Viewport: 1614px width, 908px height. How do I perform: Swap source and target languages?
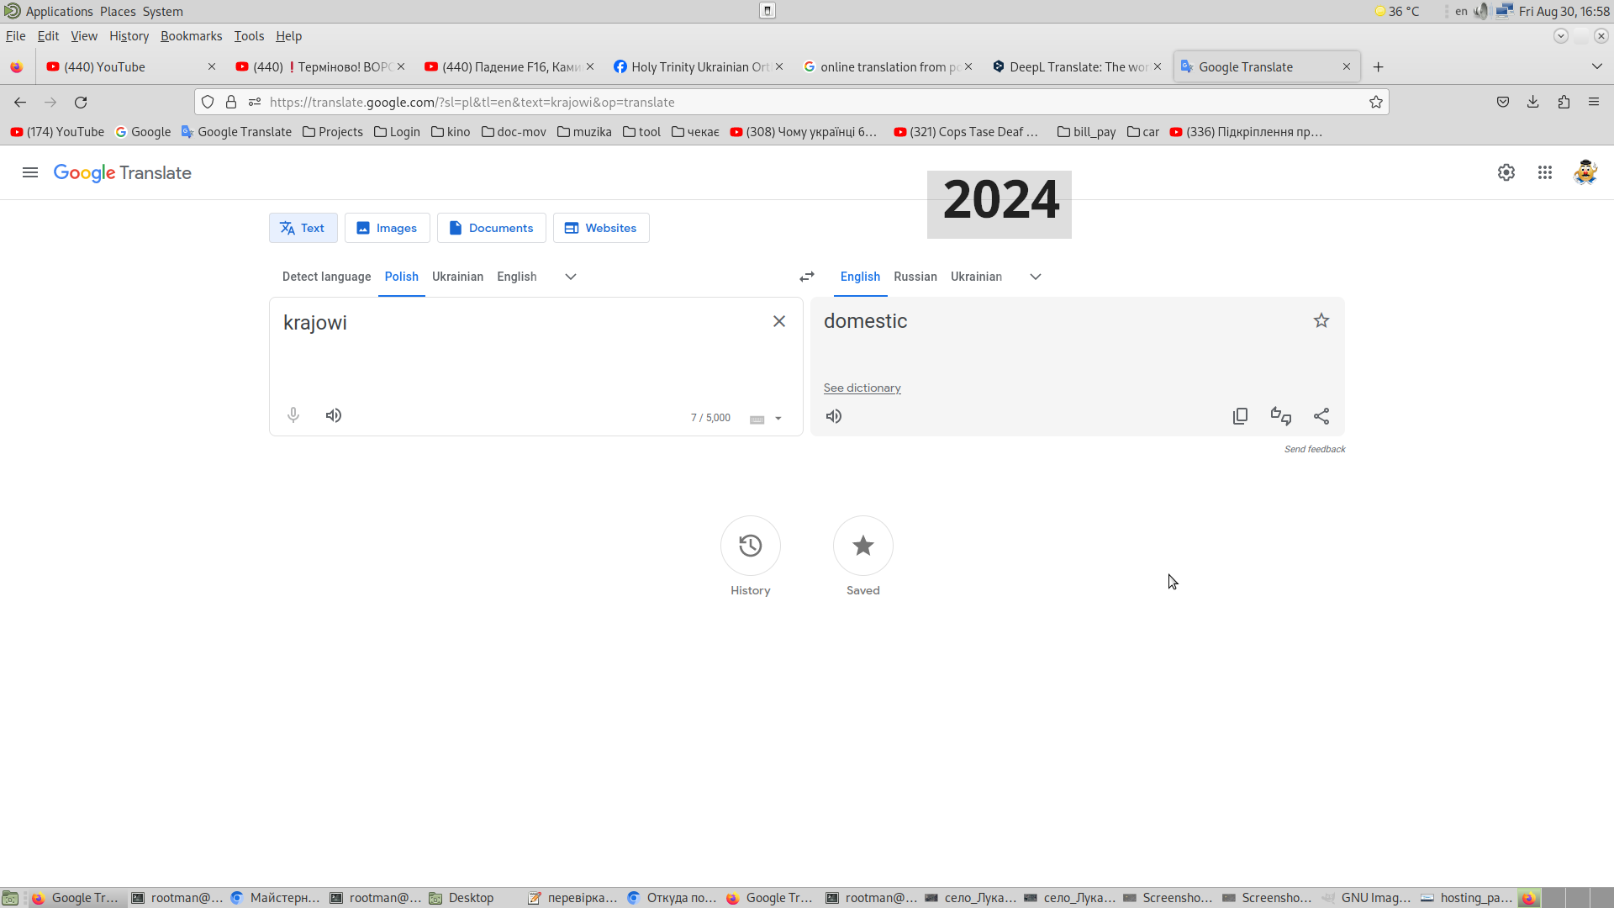point(807,277)
